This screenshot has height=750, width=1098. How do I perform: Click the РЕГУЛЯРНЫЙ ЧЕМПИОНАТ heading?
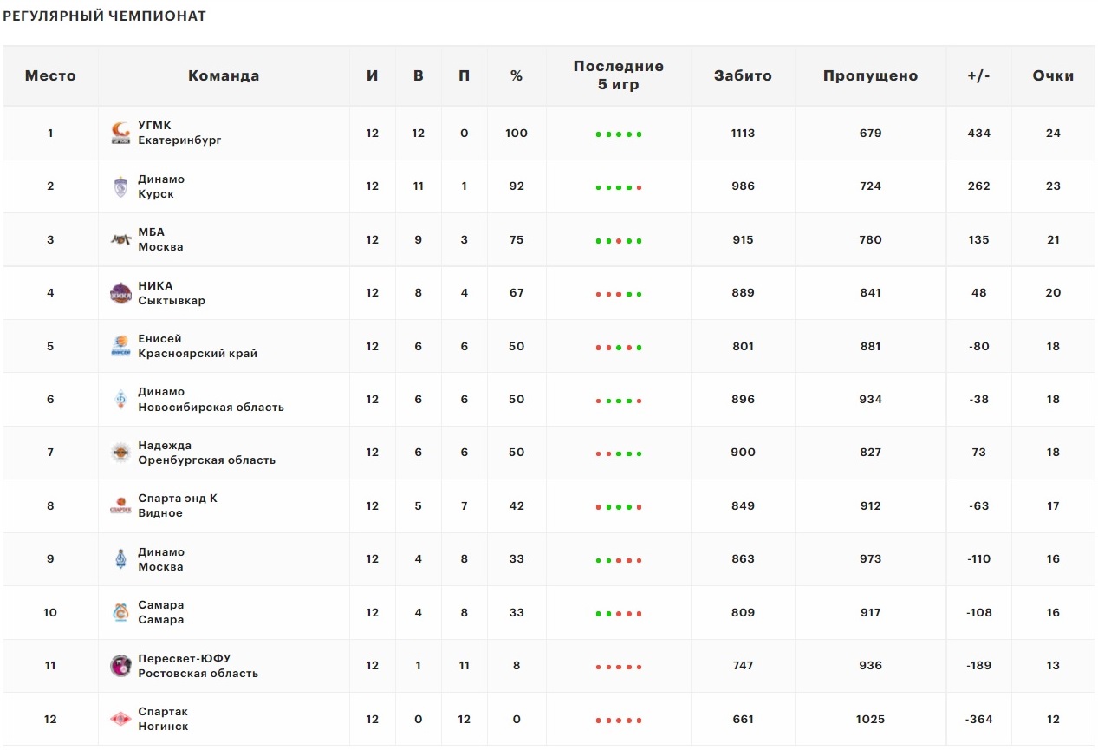[x=105, y=16]
